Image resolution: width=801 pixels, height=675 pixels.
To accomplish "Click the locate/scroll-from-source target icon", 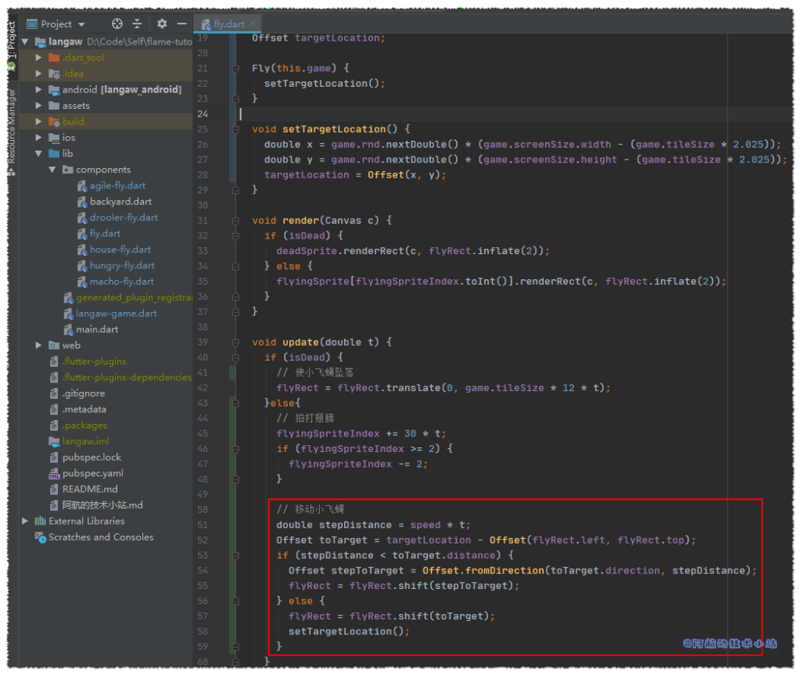I will click(117, 24).
